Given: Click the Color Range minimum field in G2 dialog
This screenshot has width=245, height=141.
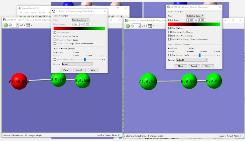Looking at the screenshot, I should 190,20.
